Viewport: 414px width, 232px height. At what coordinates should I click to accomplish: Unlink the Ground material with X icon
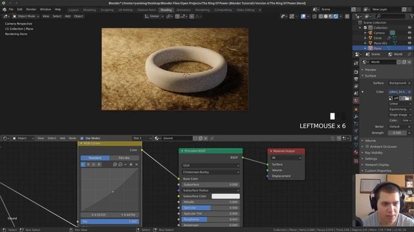(x=206, y=138)
